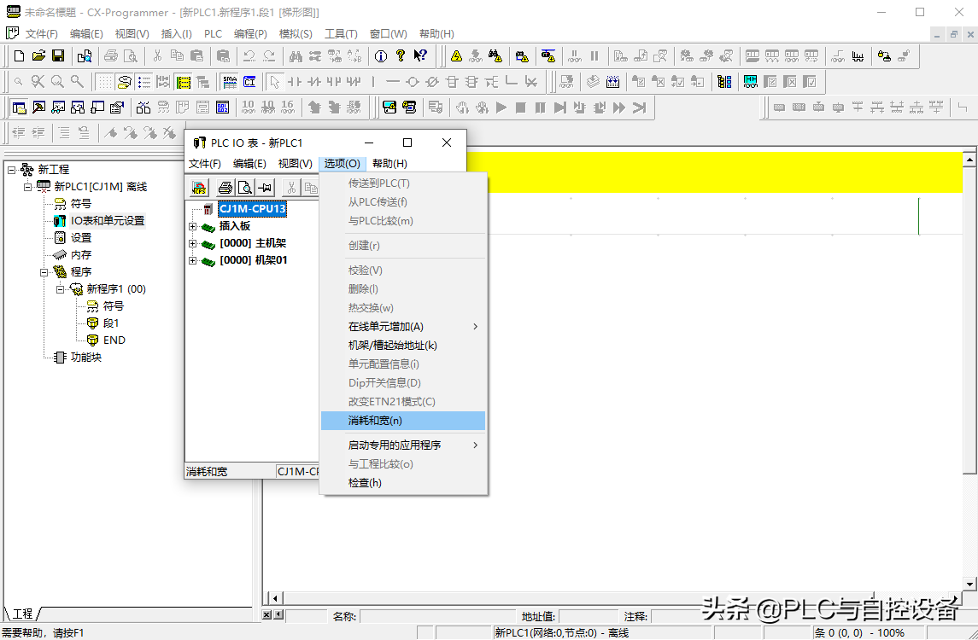Click the 工程 tab at the bottom left
The width and height of the screenshot is (978, 640).
[23, 614]
